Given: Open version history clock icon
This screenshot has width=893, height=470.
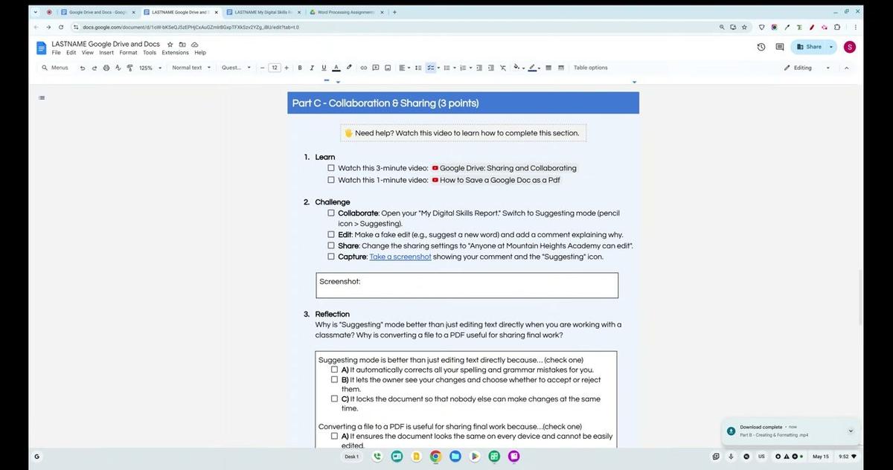Looking at the screenshot, I should (x=761, y=47).
